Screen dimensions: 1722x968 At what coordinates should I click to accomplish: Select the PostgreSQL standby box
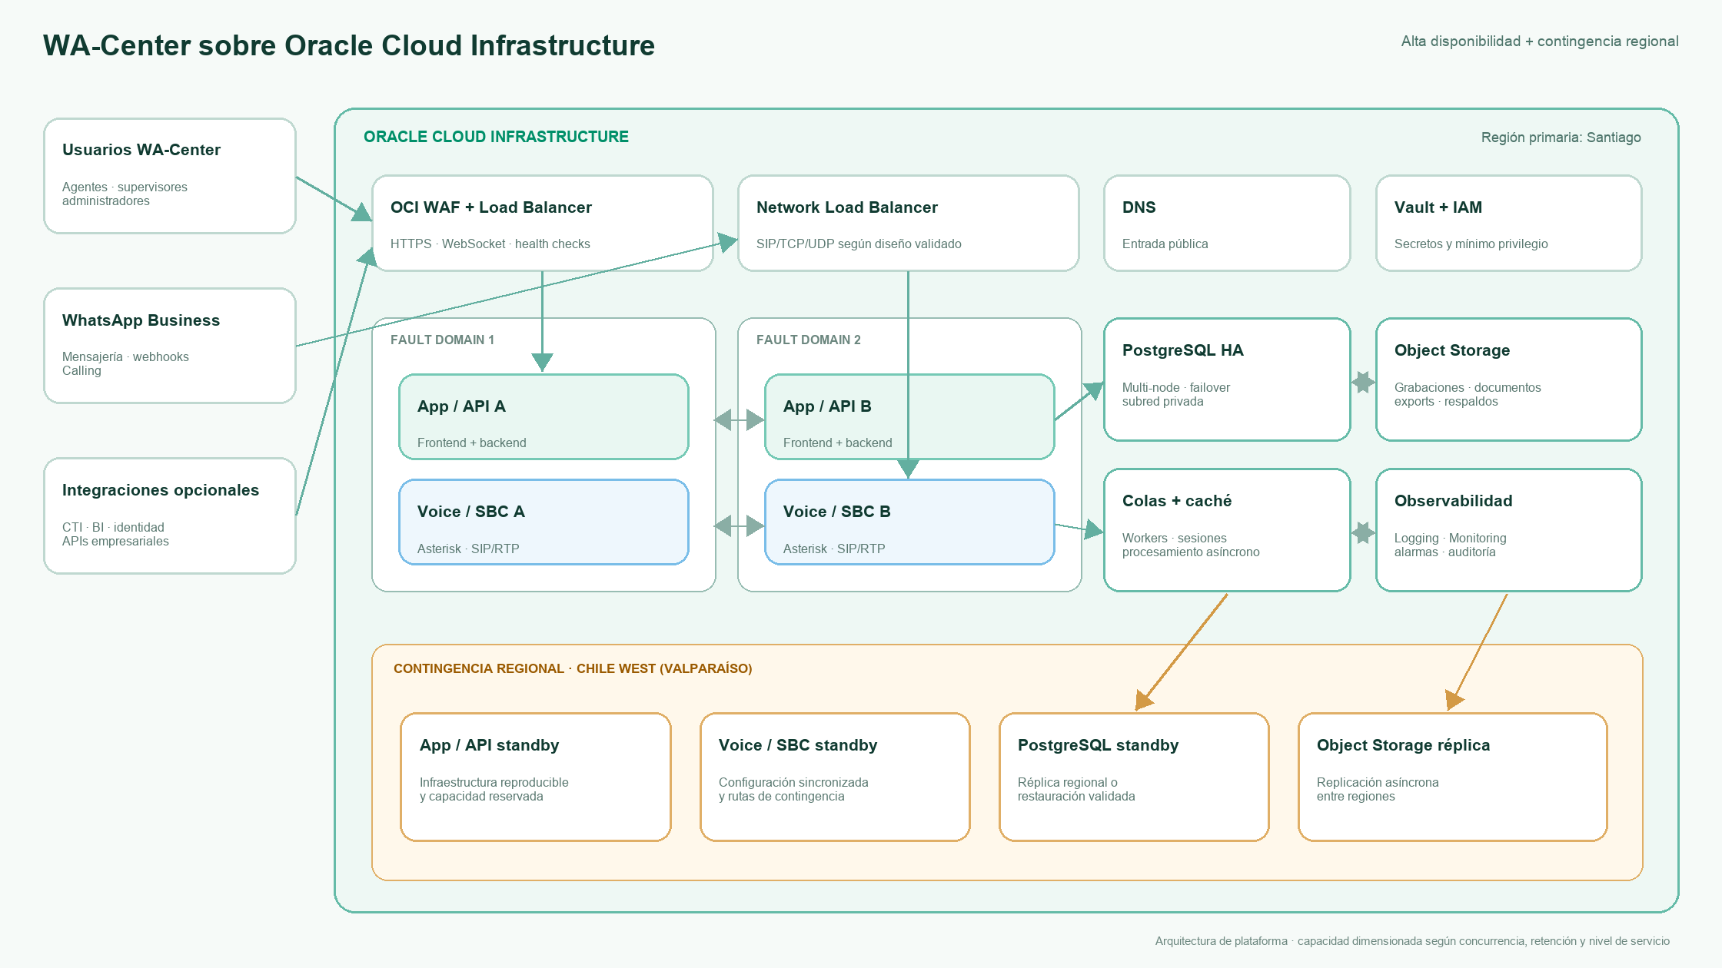[x=1134, y=777]
